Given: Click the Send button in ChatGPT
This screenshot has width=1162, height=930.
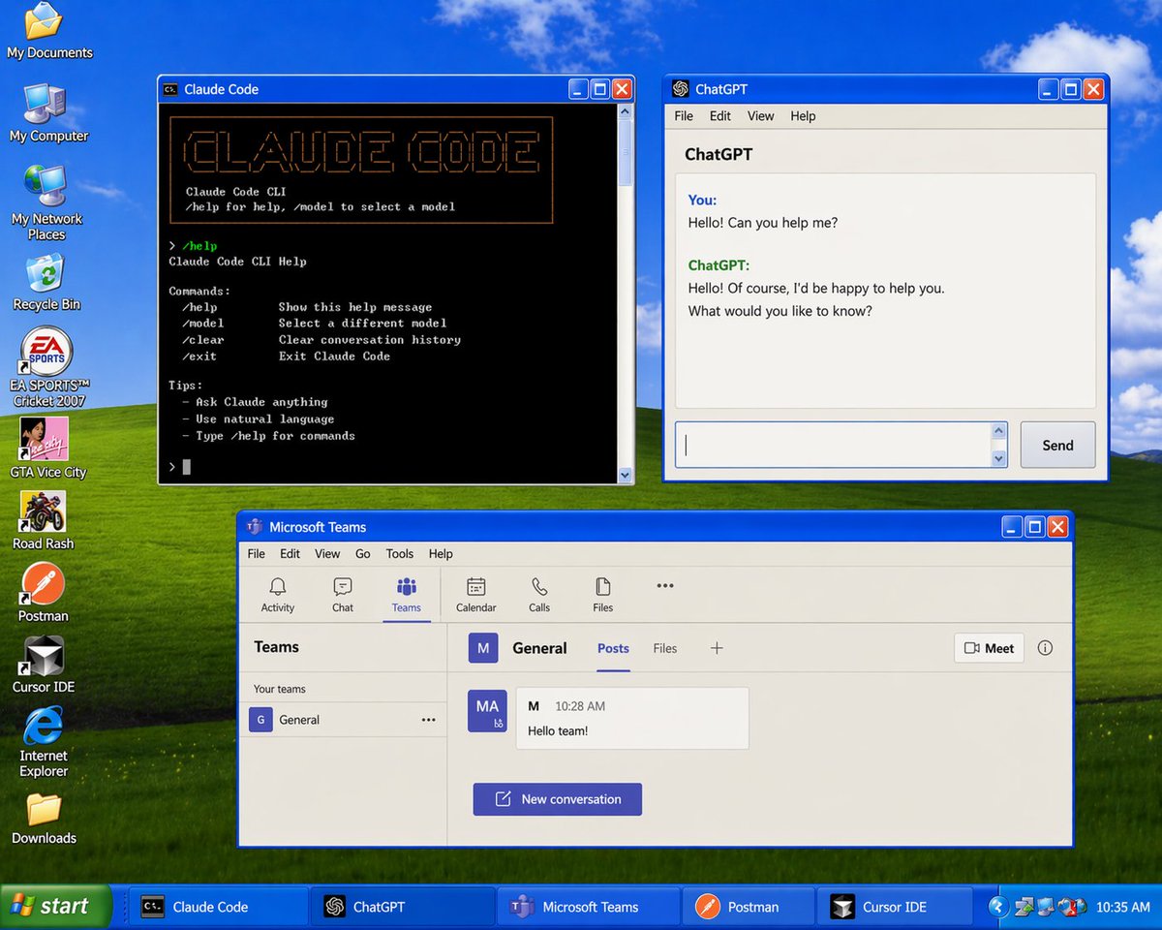Looking at the screenshot, I should 1057,445.
